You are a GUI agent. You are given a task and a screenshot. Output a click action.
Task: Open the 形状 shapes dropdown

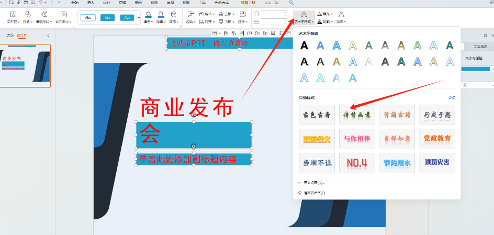(x=28, y=16)
